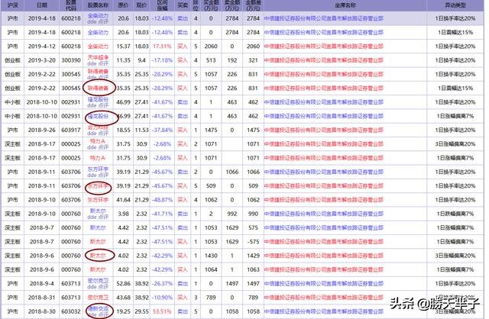Open 密尔克卫 link in the 2018-8-31 row
The height and width of the screenshot is (319, 489).
98,298
